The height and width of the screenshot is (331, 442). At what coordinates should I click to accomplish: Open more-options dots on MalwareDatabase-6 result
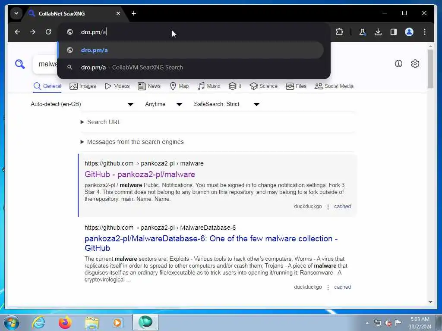coord(328,287)
